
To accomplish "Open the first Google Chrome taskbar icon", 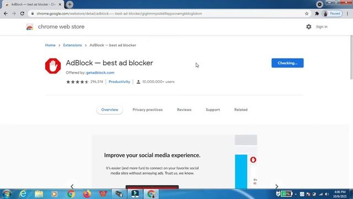I will [x=71, y=194].
